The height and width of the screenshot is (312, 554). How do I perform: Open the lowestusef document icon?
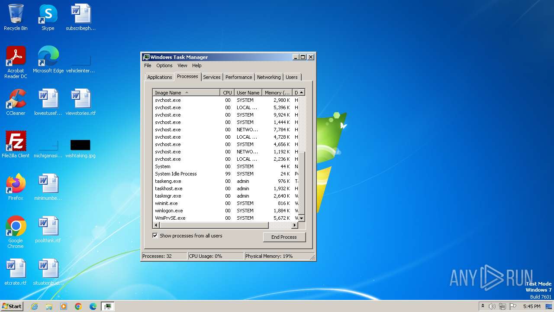[48, 102]
